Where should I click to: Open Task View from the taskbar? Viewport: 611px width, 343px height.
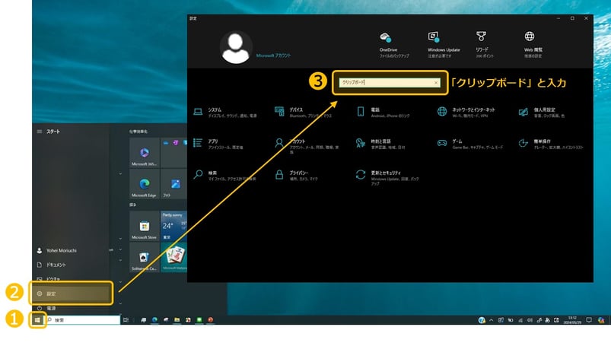[x=126, y=320]
